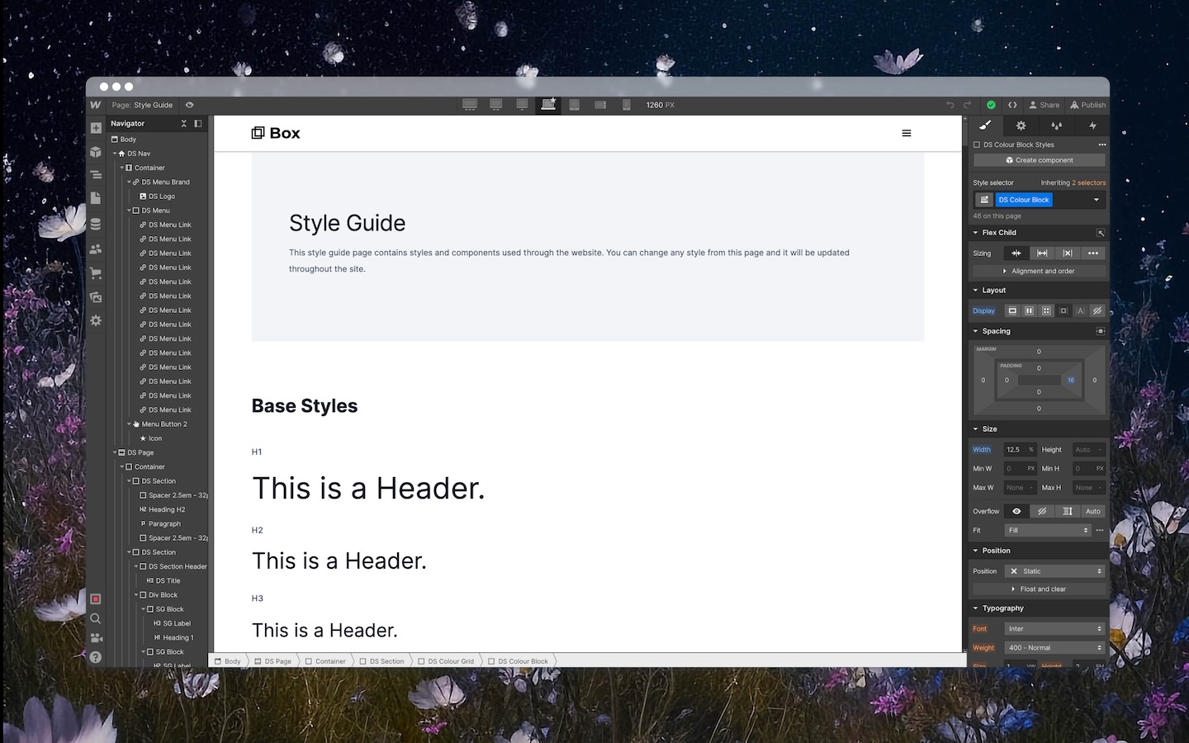1189x743 pixels.
Task: Open the Components cube panel
Action: point(96,152)
